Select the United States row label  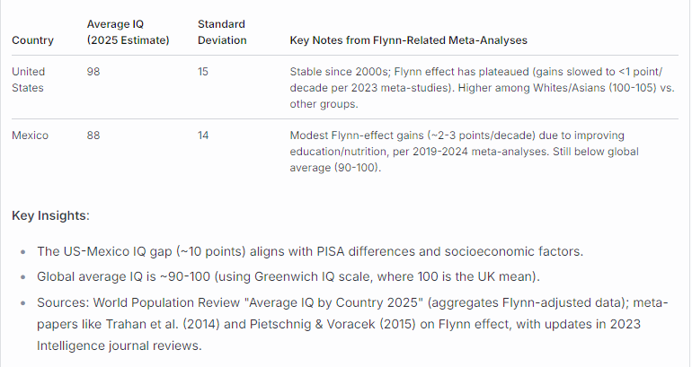(28, 80)
